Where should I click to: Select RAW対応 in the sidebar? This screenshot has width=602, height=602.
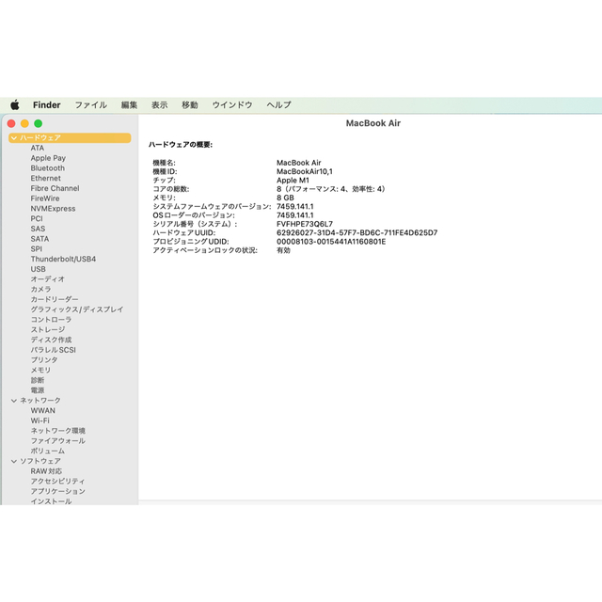(46, 471)
